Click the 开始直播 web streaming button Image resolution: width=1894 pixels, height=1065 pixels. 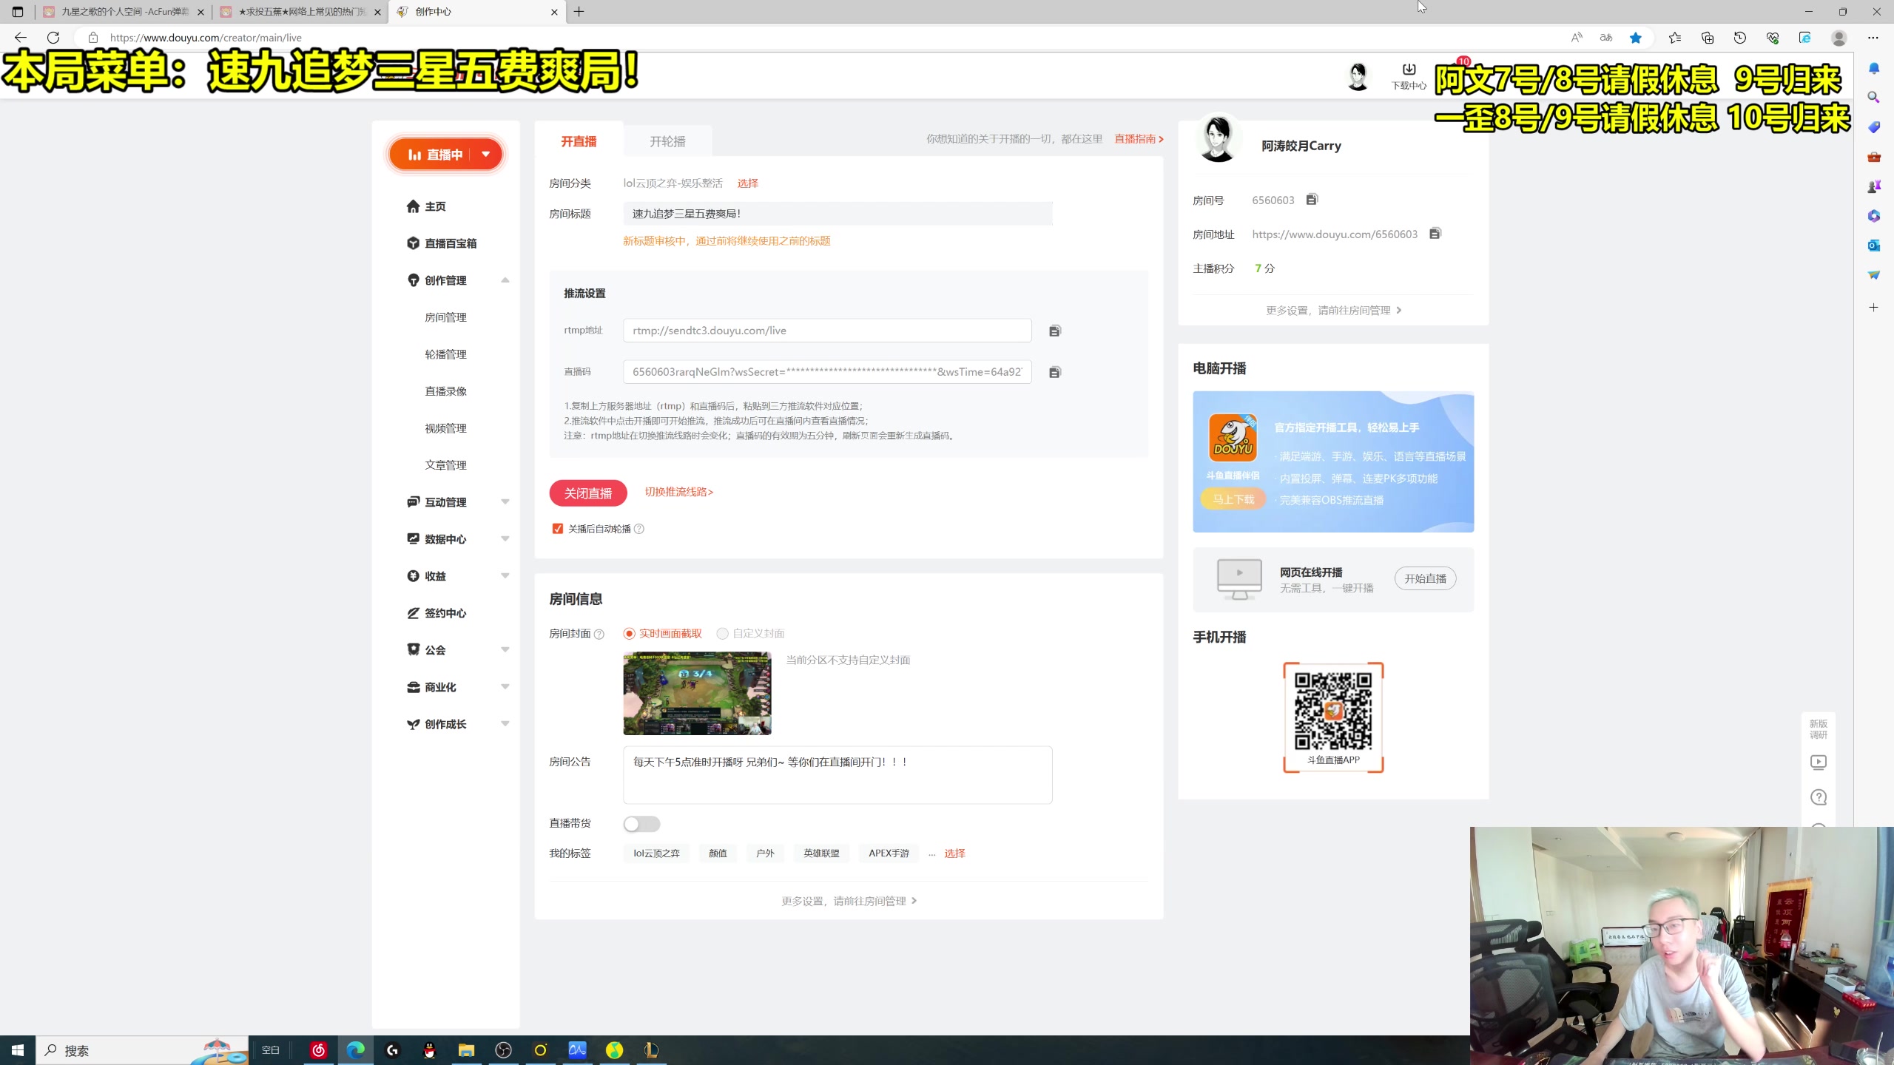click(1425, 578)
